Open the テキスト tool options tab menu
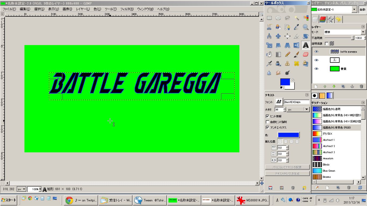Screen dimensions: 367x206 (x=307, y=95)
